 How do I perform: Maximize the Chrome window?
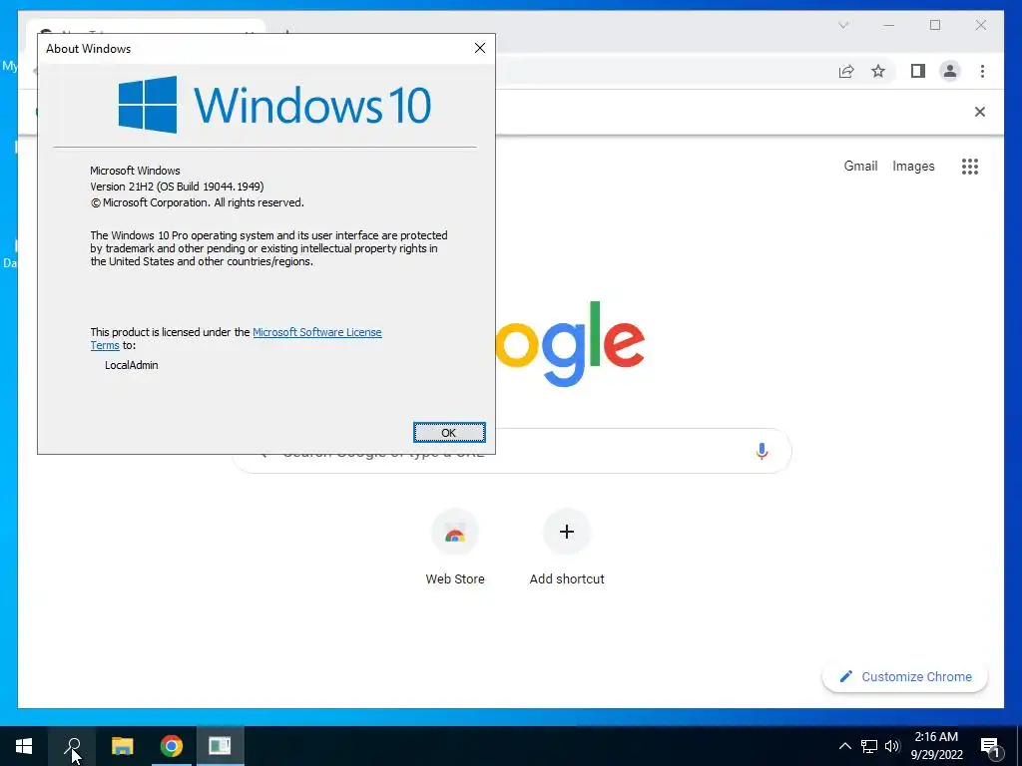(x=934, y=25)
